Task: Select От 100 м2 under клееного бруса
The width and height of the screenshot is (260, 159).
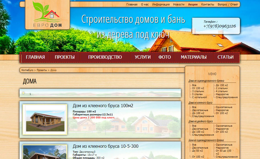Action: [222, 113]
